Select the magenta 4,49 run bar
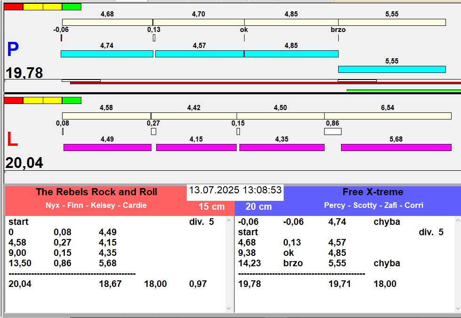The image size is (461, 318). (x=108, y=148)
